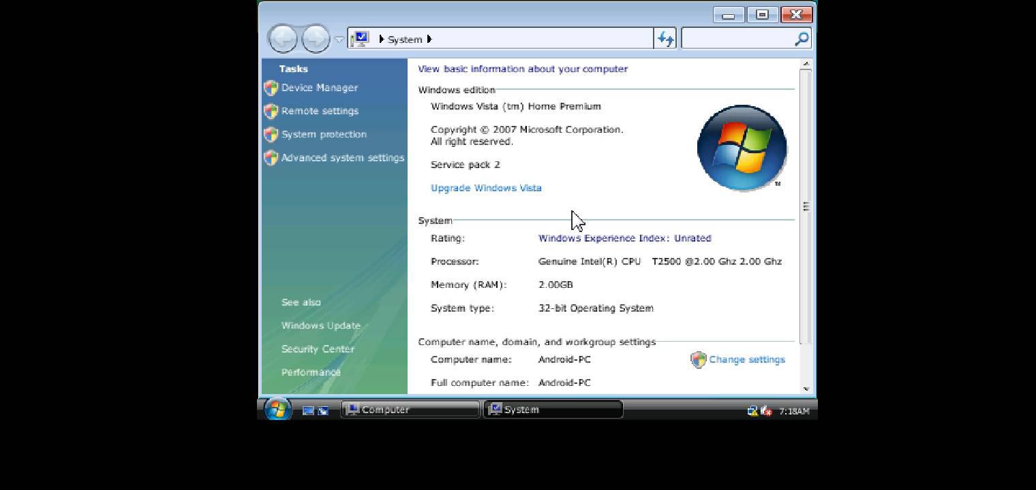Click Change settings for computer name

click(x=747, y=359)
